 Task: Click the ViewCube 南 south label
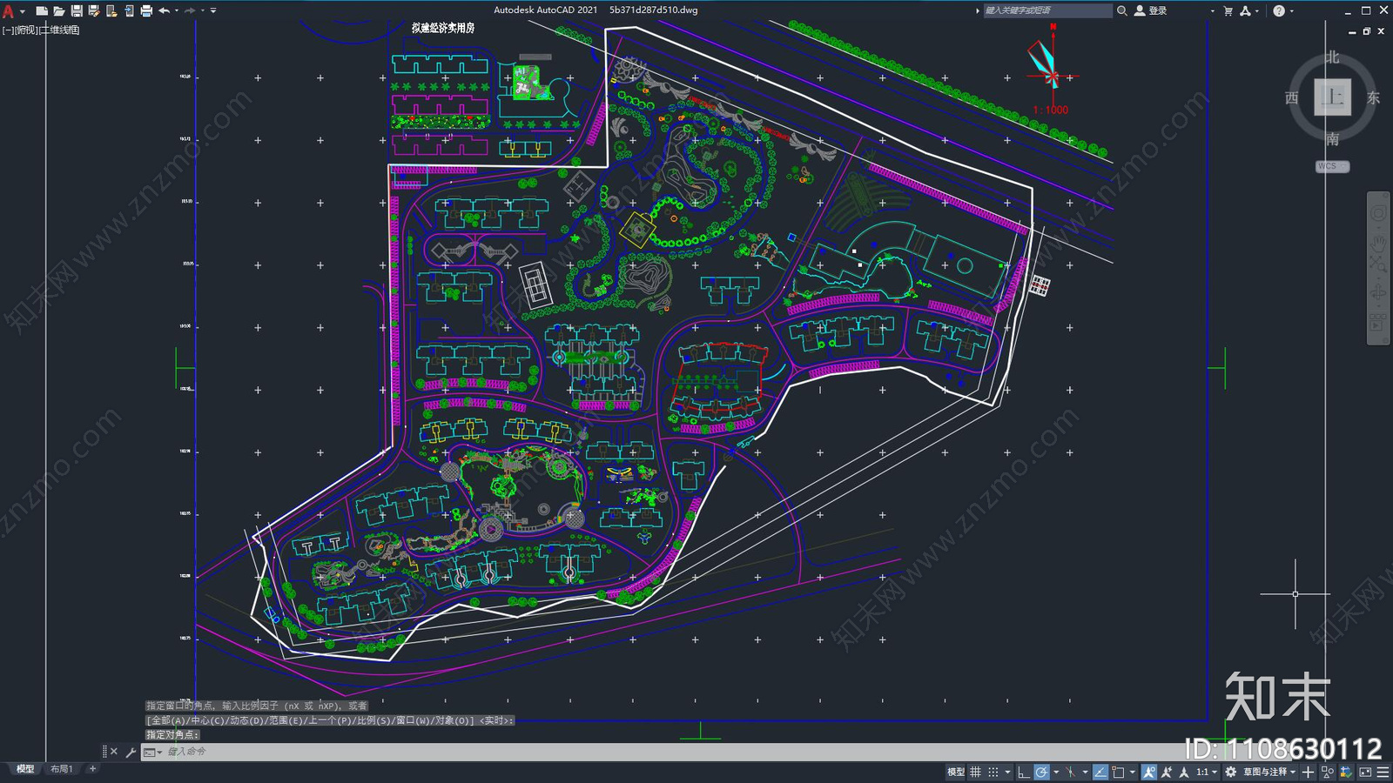1332,139
